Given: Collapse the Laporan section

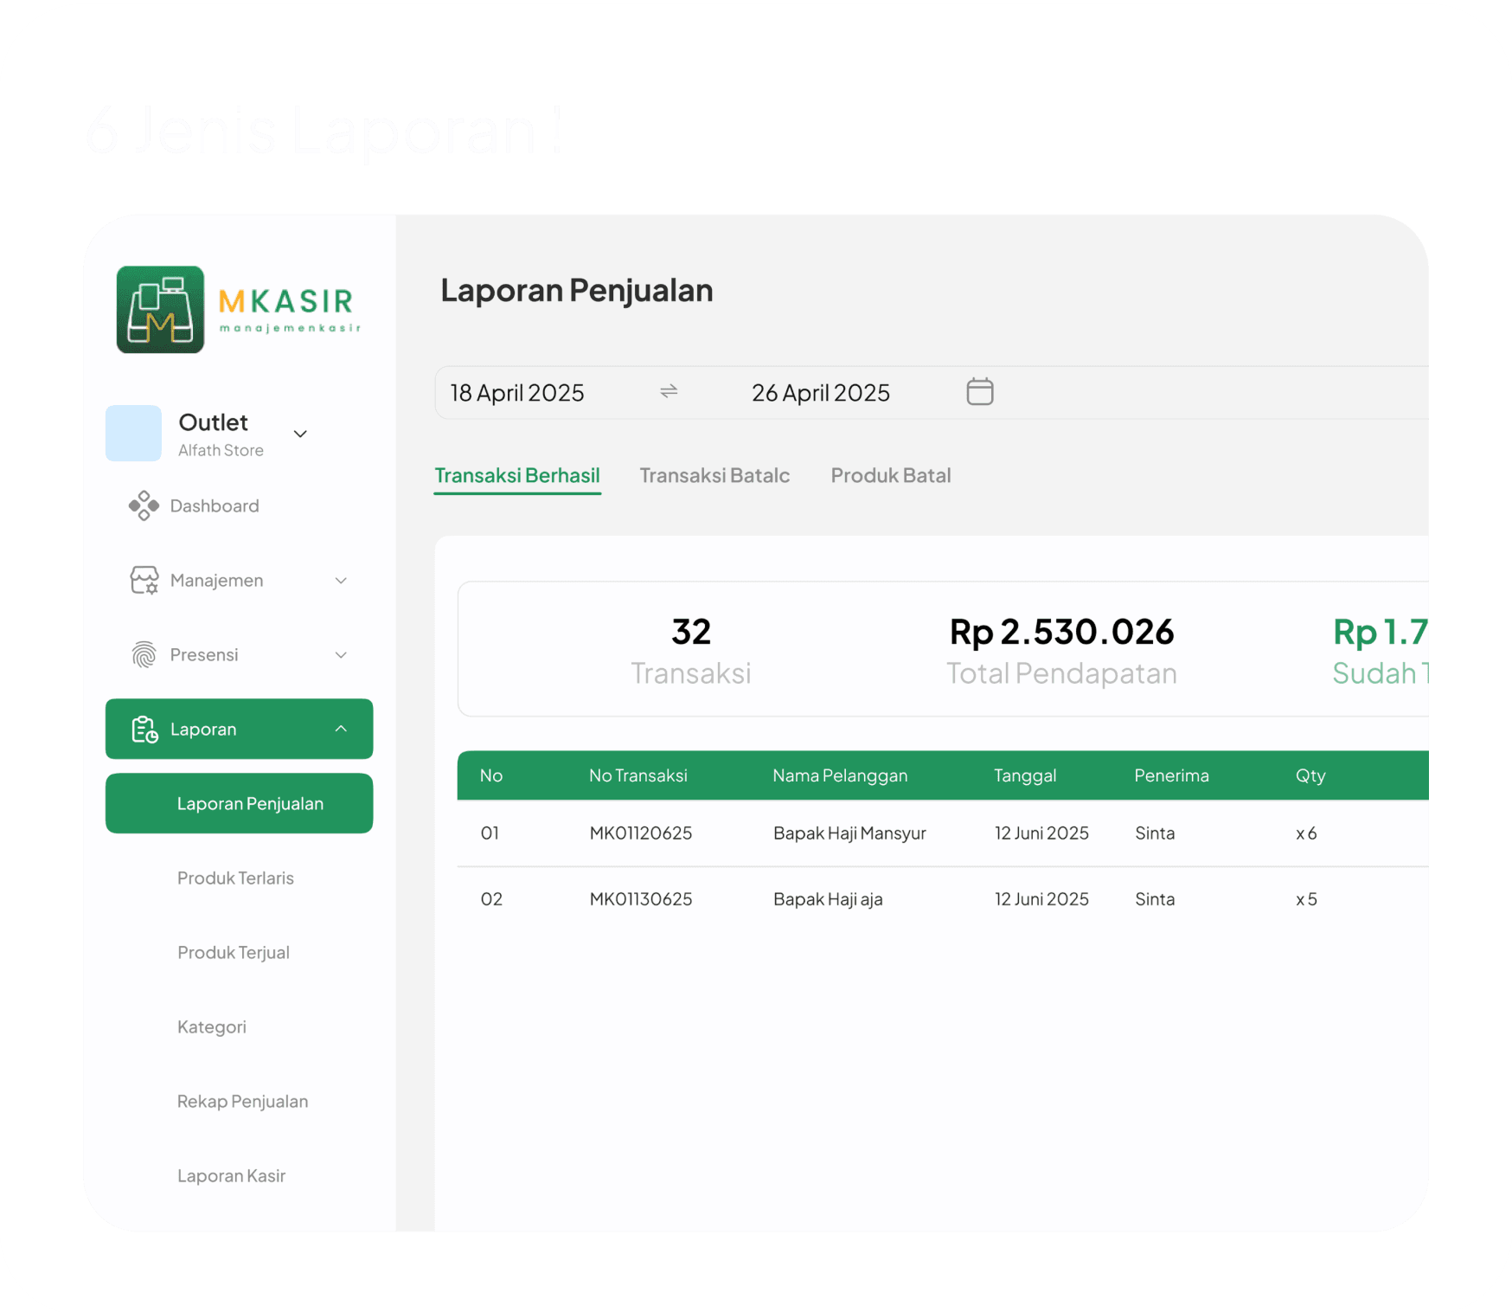Looking at the screenshot, I should (x=341, y=729).
